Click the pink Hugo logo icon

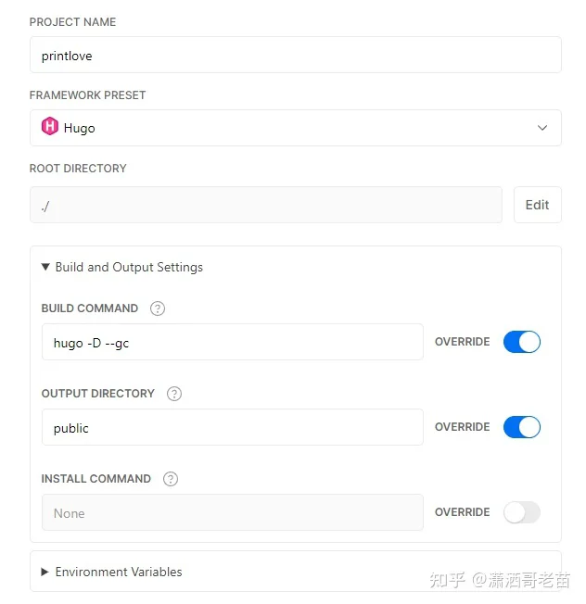click(50, 126)
